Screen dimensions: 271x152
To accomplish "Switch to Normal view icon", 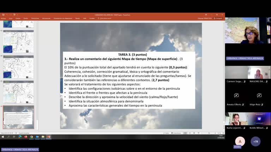I will [185, 133].
